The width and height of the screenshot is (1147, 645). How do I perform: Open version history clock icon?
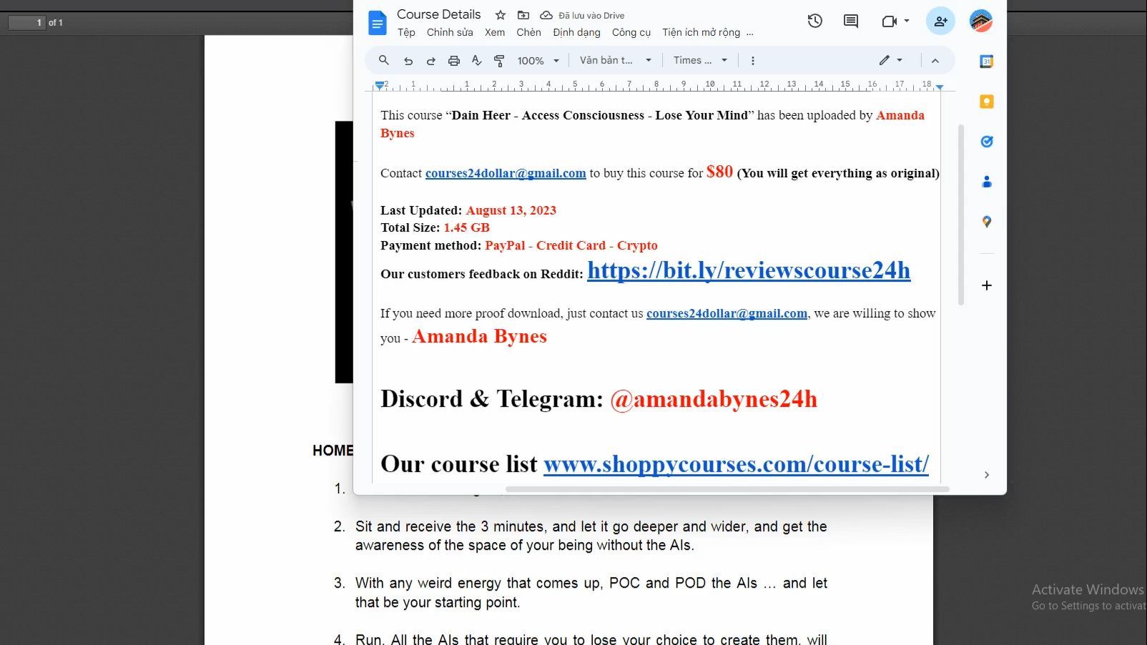click(814, 21)
